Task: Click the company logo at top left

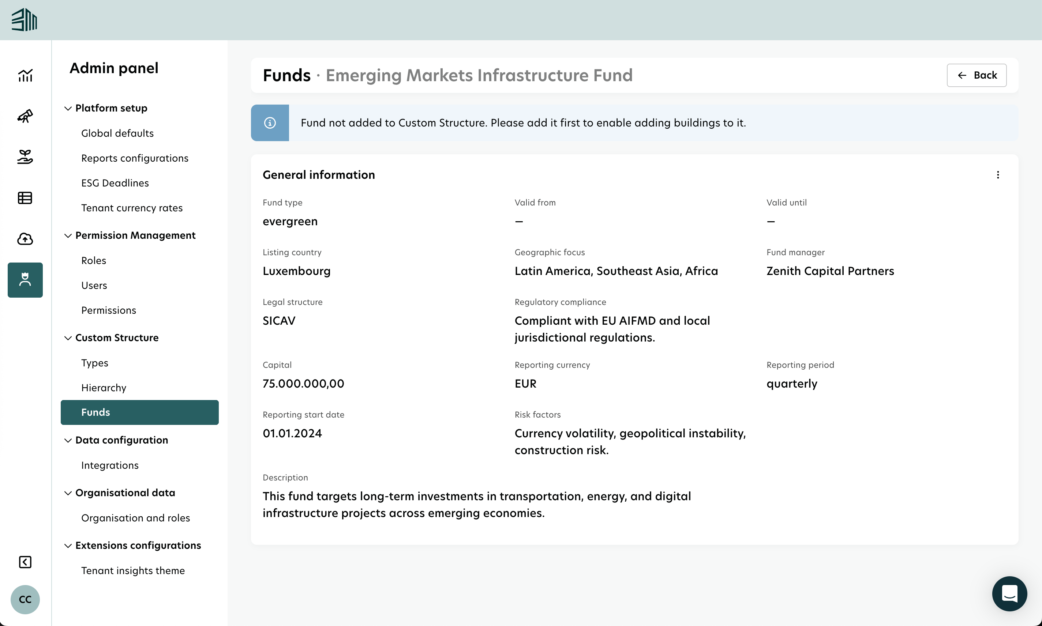Action: 24,19
